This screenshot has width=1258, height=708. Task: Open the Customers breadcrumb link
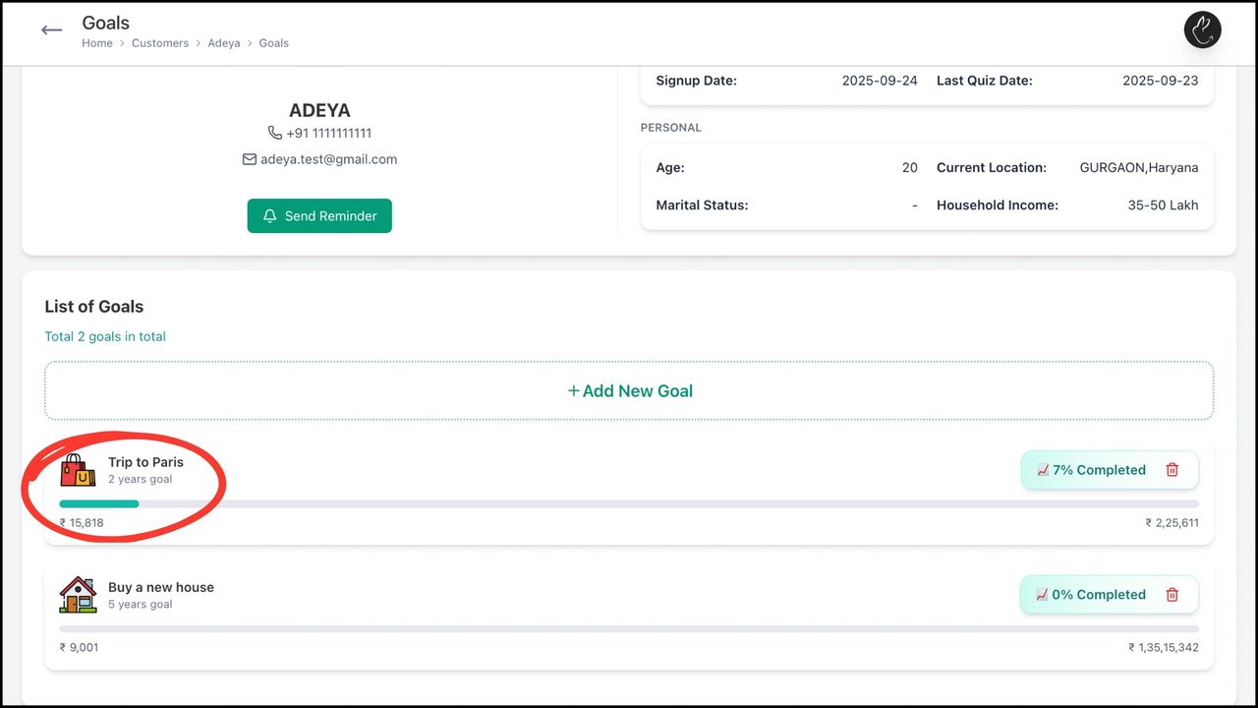(x=160, y=42)
